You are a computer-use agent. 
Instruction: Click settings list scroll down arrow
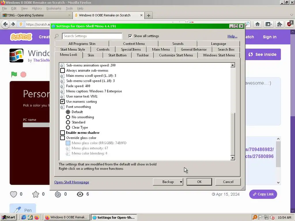[232, 158]
